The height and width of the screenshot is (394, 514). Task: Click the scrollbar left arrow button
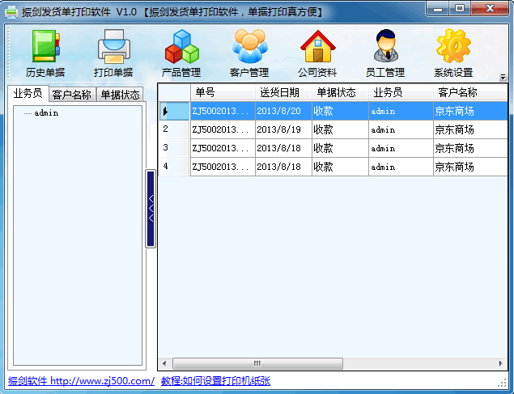coord(164,364)
